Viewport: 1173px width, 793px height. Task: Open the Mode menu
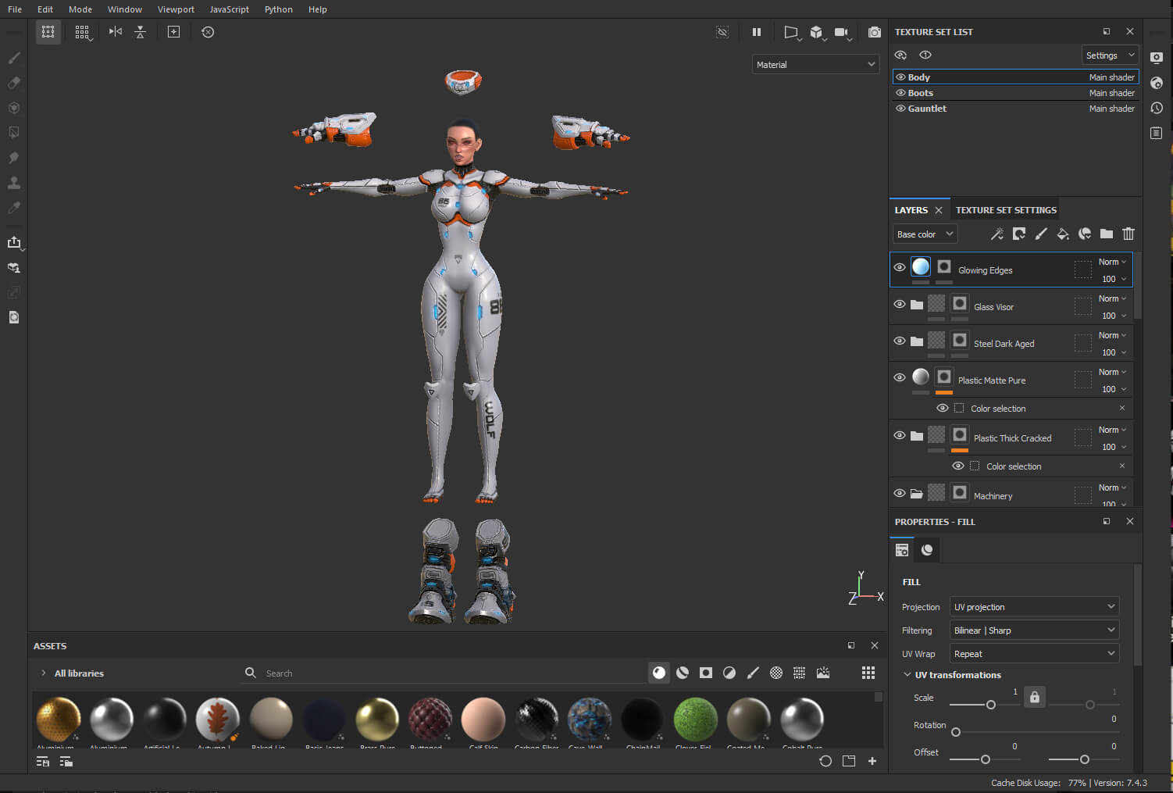point(80,9)
